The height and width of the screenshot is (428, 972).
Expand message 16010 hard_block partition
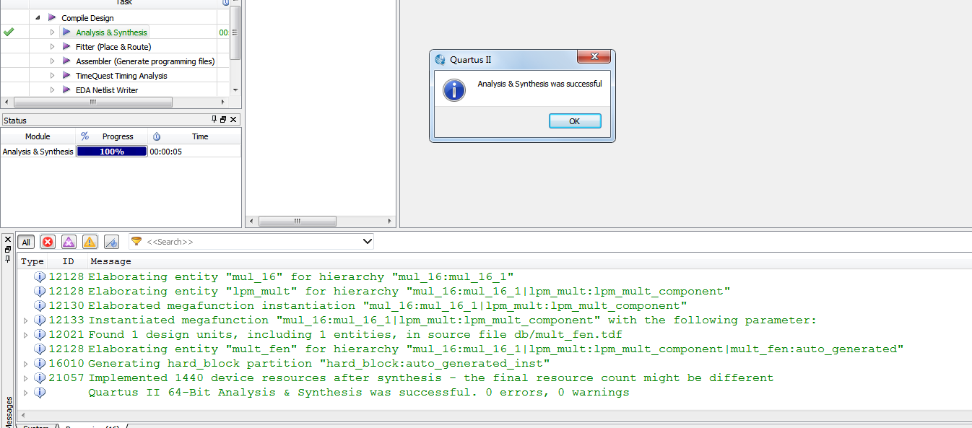[x=26, y=363]
